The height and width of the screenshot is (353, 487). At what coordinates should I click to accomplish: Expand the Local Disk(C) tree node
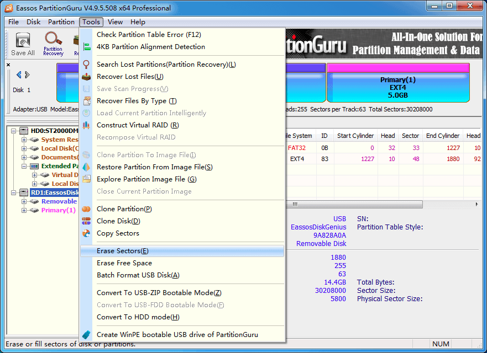click(24, 148)
